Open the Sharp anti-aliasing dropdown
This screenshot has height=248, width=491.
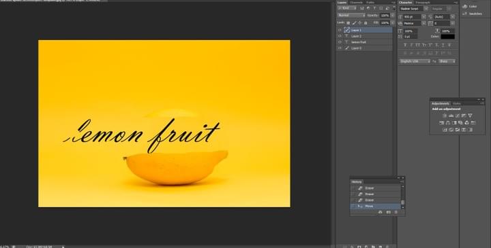(x=447, y=61)
